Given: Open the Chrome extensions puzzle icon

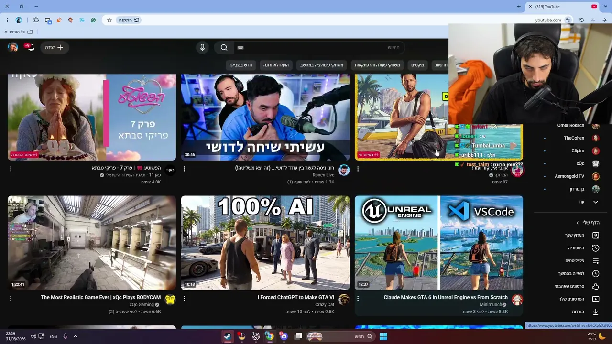Looking at the screenshot, I should click(x=36, y=20).
